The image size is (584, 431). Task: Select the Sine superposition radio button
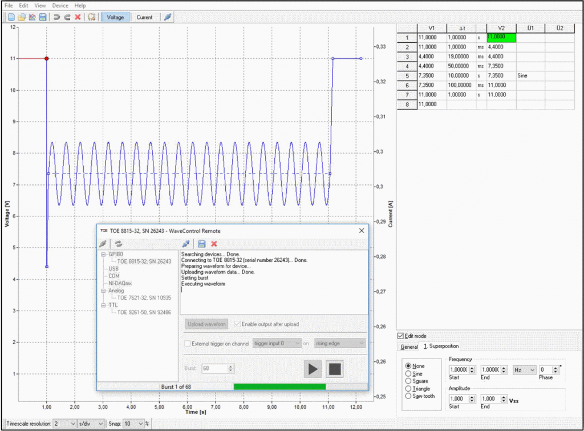[408, 373]
